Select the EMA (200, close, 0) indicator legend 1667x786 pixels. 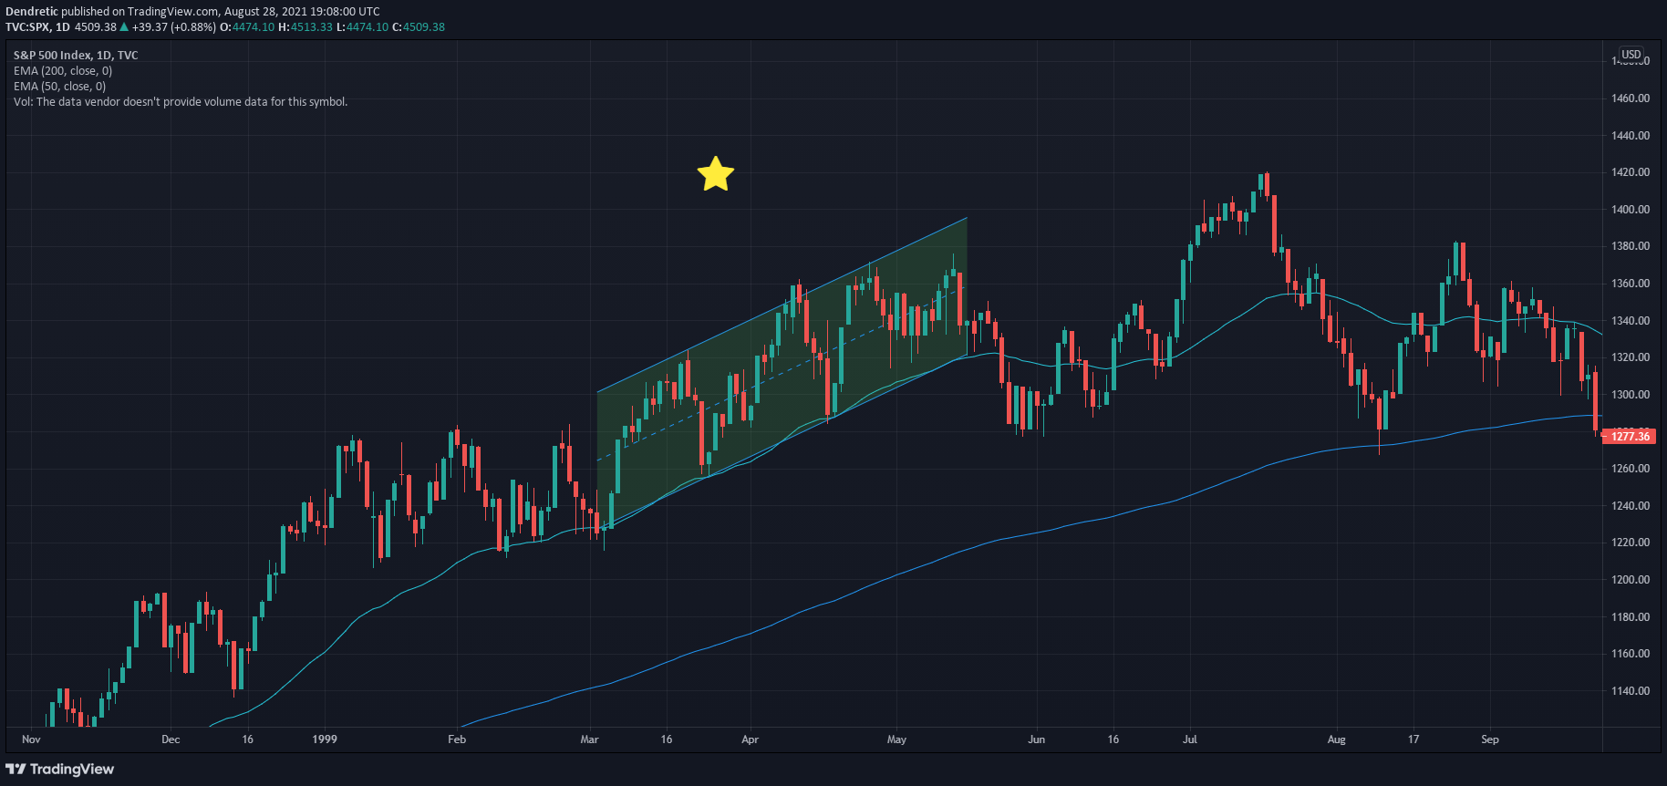pos(63,71)
